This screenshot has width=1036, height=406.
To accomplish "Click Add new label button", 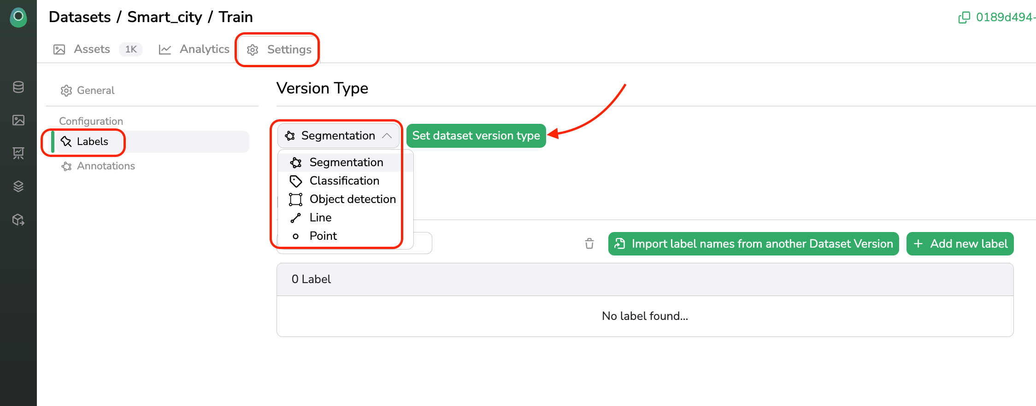I will tap(960, 244).
